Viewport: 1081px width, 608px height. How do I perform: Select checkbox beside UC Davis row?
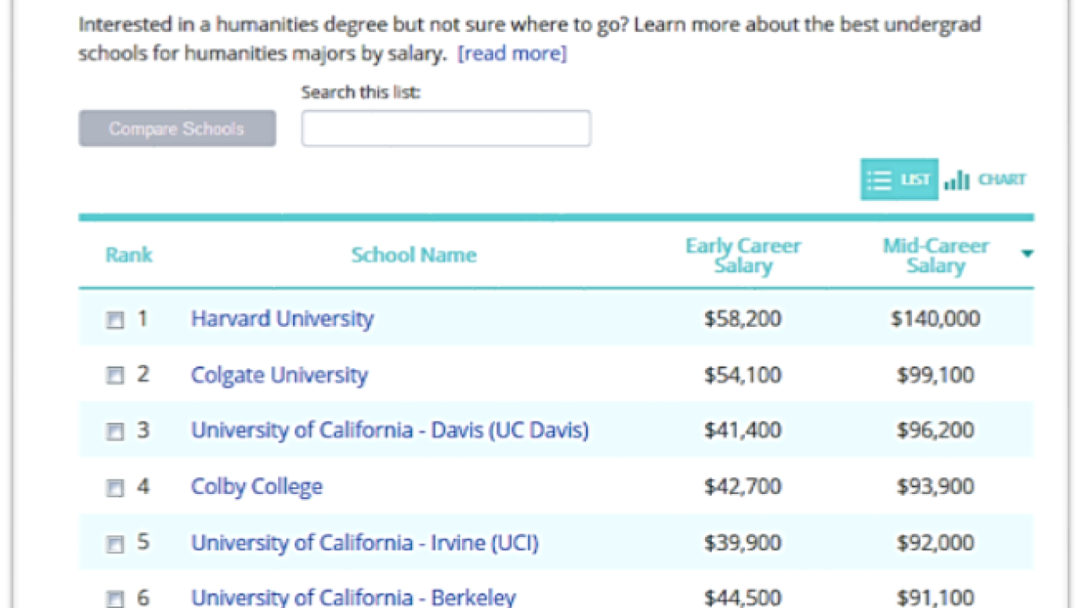[x=115, y=432]
